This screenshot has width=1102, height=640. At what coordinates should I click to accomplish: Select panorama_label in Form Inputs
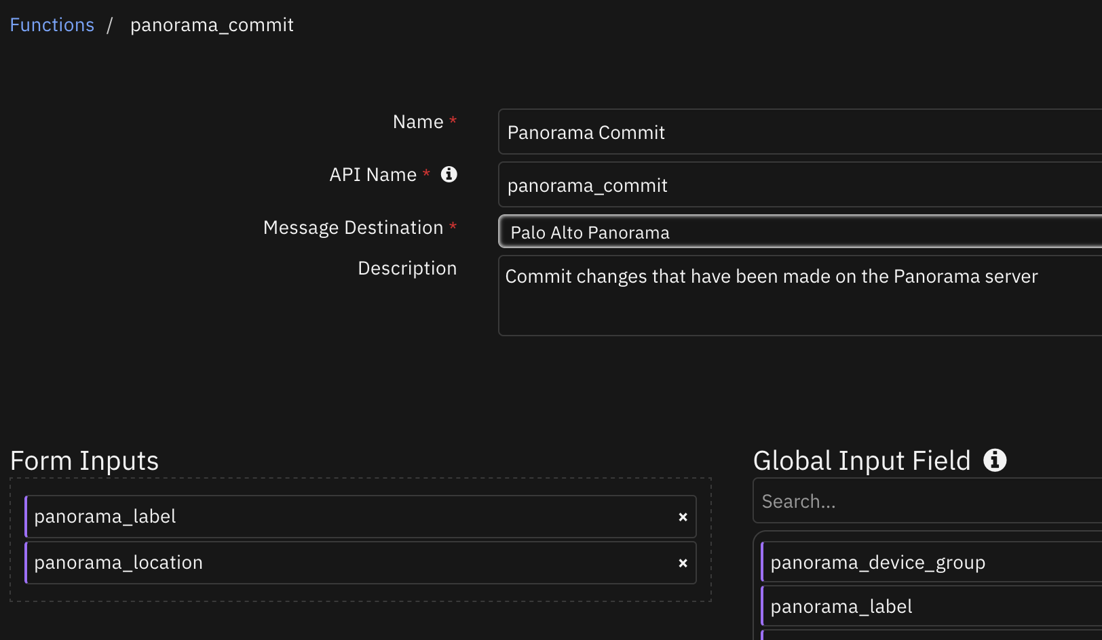click(x=360, y=517)
